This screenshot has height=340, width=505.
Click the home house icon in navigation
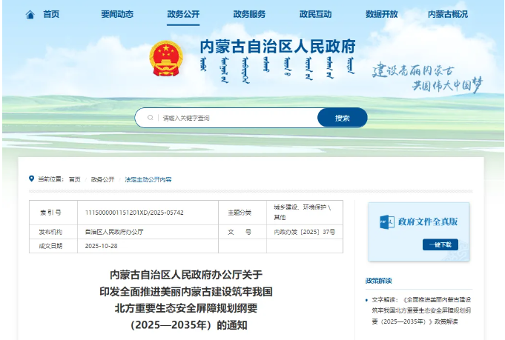tap(30, 15)
